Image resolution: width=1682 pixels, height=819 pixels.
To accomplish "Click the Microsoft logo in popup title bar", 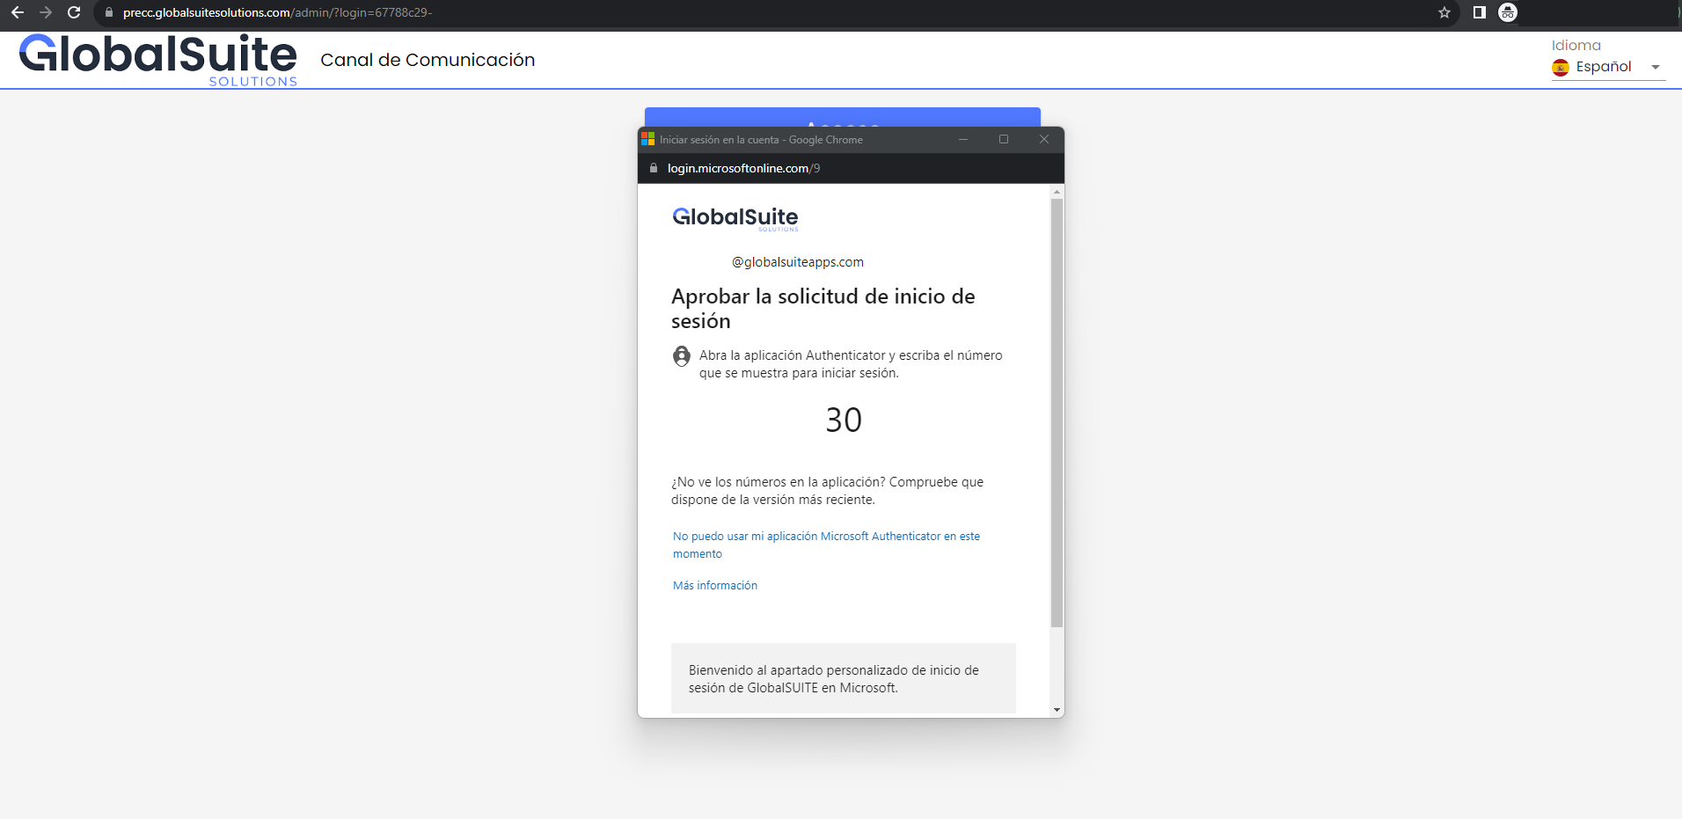I will [x=648, y=139].
